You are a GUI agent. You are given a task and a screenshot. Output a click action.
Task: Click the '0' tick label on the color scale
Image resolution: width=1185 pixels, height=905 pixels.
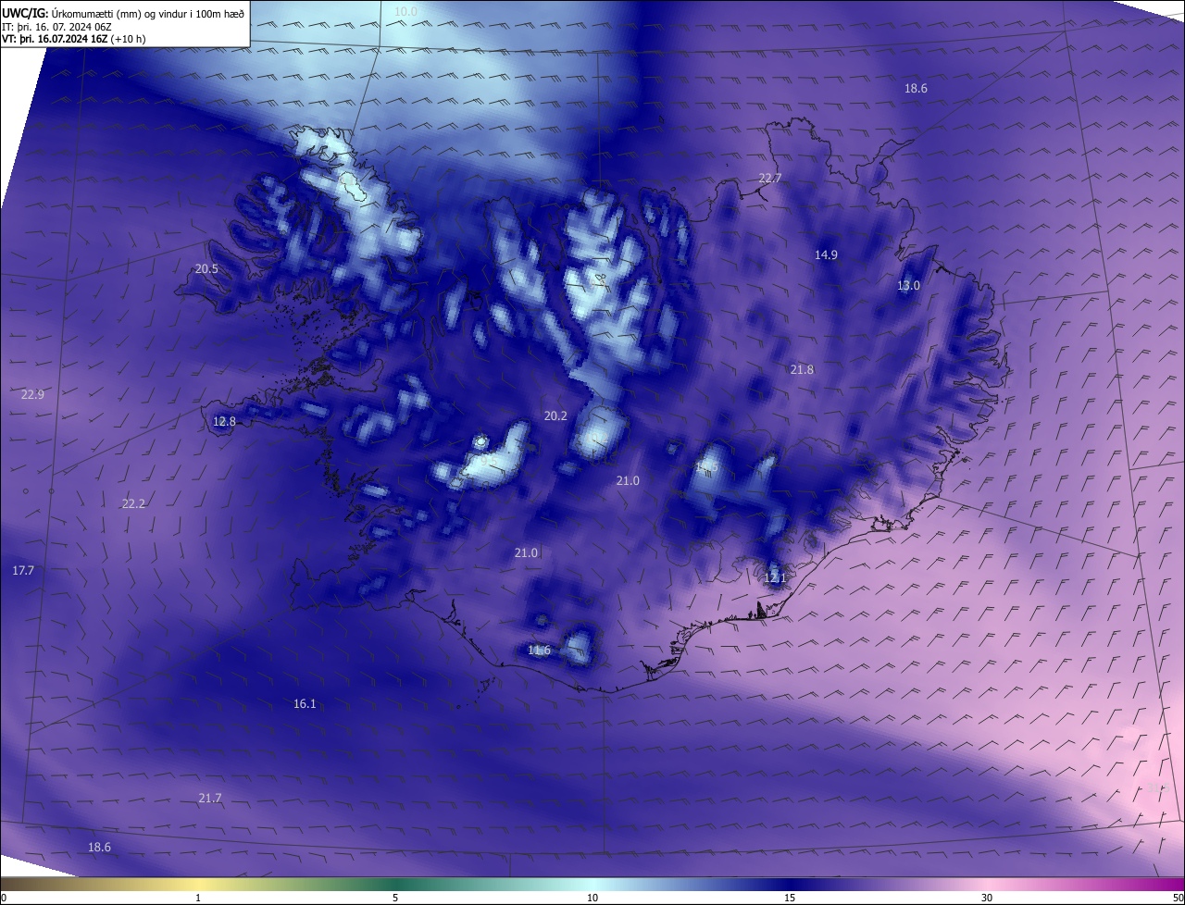point(4,898)
